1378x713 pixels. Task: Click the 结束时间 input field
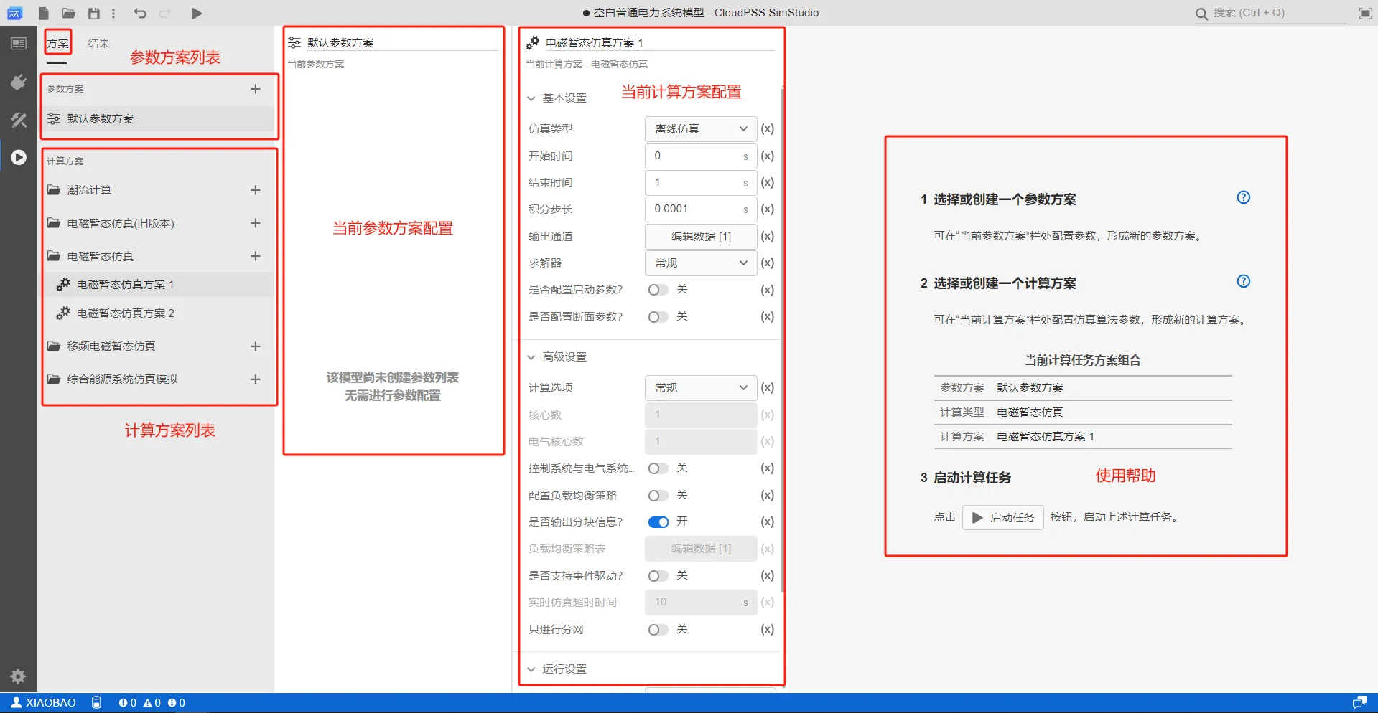pos(701,183)
